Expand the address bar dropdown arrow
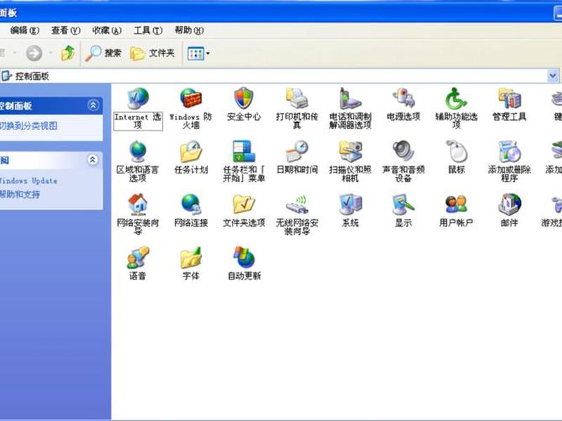This screenshot has height=421, width=562. coord(553,76)
